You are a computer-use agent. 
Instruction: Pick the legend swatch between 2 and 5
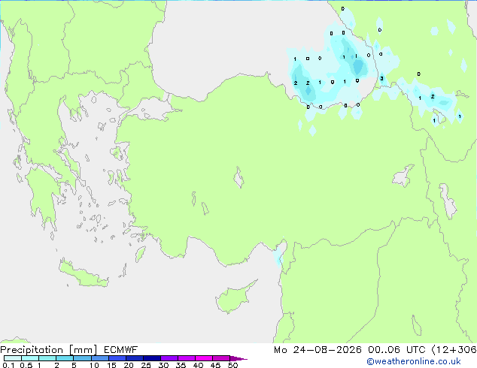tap(65, 358)
